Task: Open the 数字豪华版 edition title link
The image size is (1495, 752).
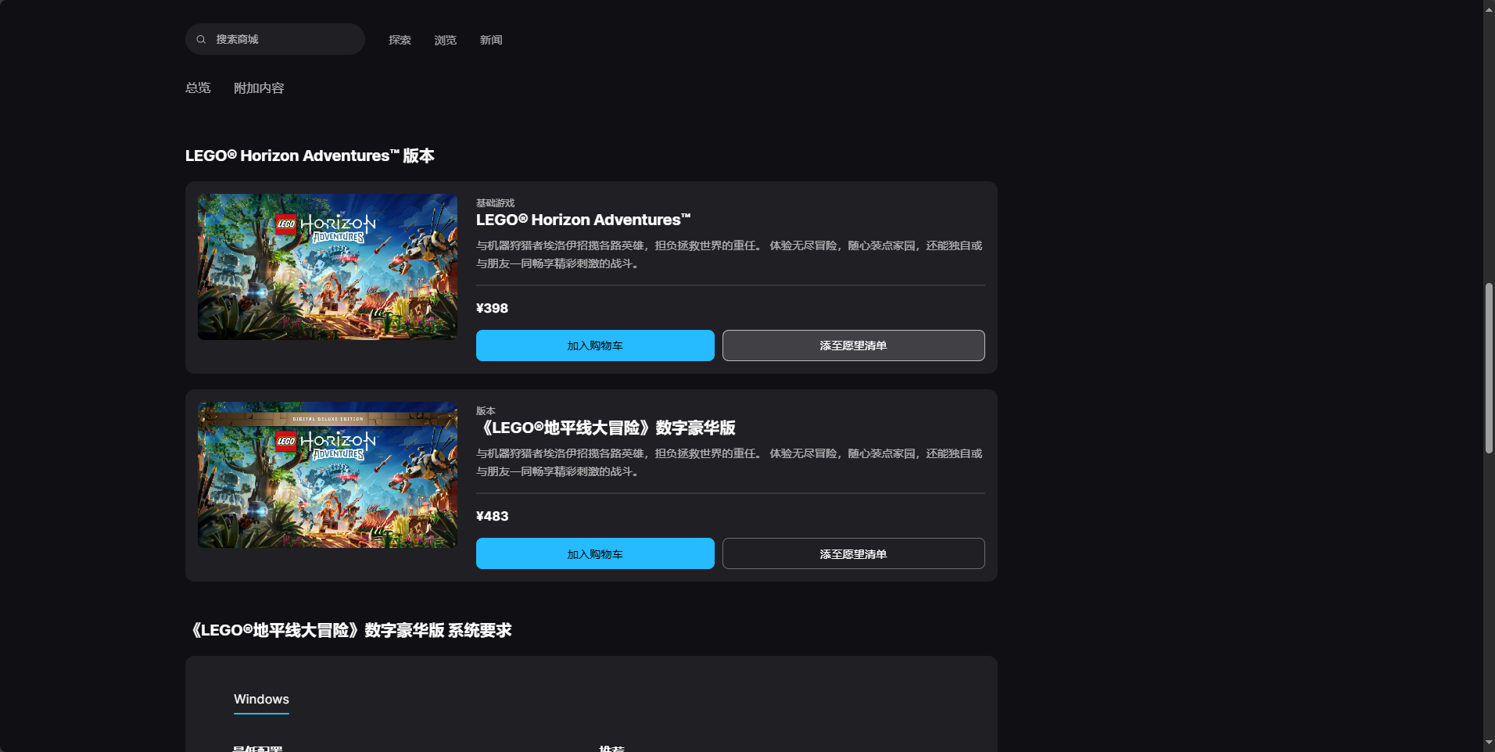Action: 606,428
